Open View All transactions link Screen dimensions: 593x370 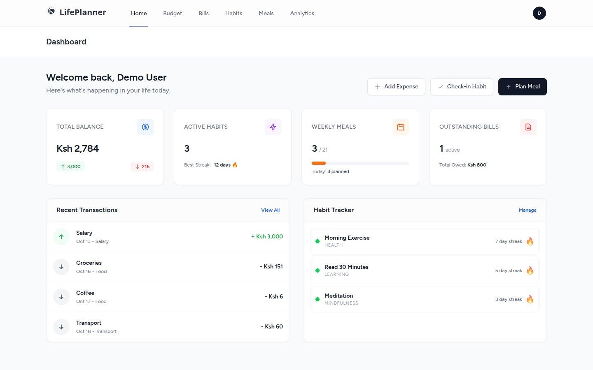(270, 210)
